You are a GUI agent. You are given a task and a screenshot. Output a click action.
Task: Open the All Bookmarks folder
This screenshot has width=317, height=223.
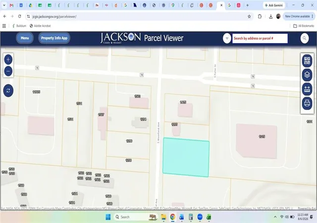[304, 26]
